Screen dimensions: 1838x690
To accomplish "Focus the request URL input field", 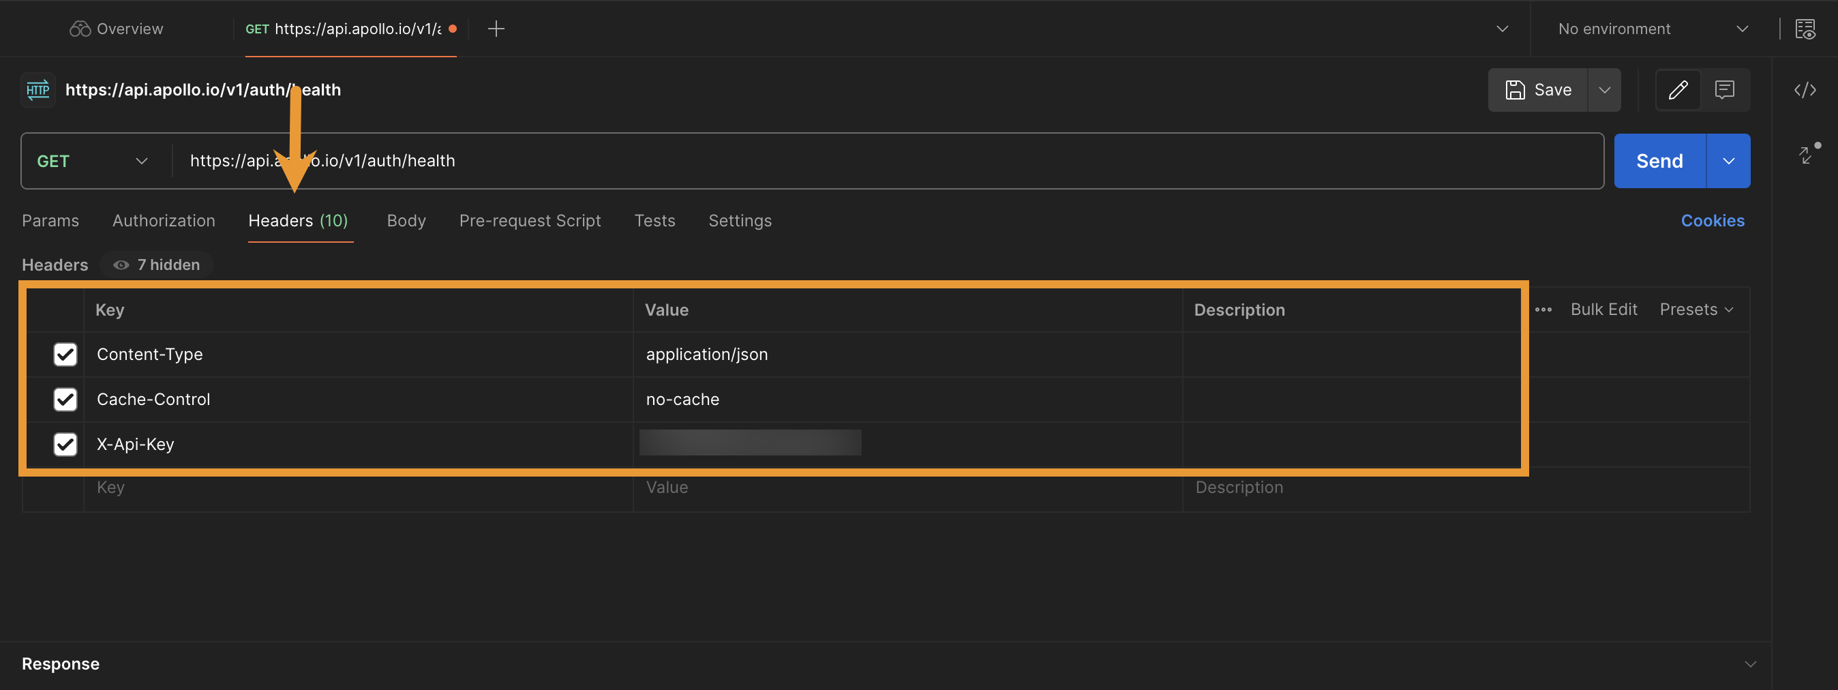I will 888,160.
